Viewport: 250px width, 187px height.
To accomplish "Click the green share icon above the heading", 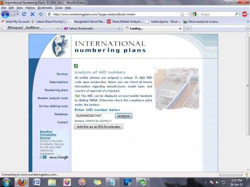I will coord(76,66).
